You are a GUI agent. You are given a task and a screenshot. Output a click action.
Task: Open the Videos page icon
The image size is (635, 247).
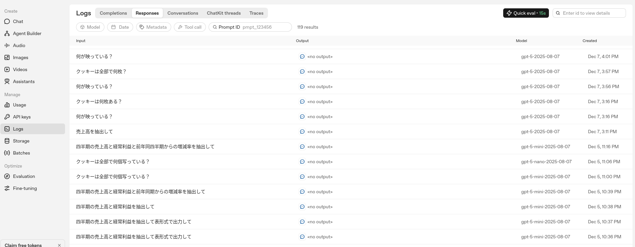click(x=7, y=69)
